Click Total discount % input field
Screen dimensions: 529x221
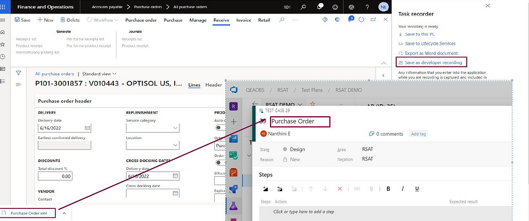click(x=55, y=176)
